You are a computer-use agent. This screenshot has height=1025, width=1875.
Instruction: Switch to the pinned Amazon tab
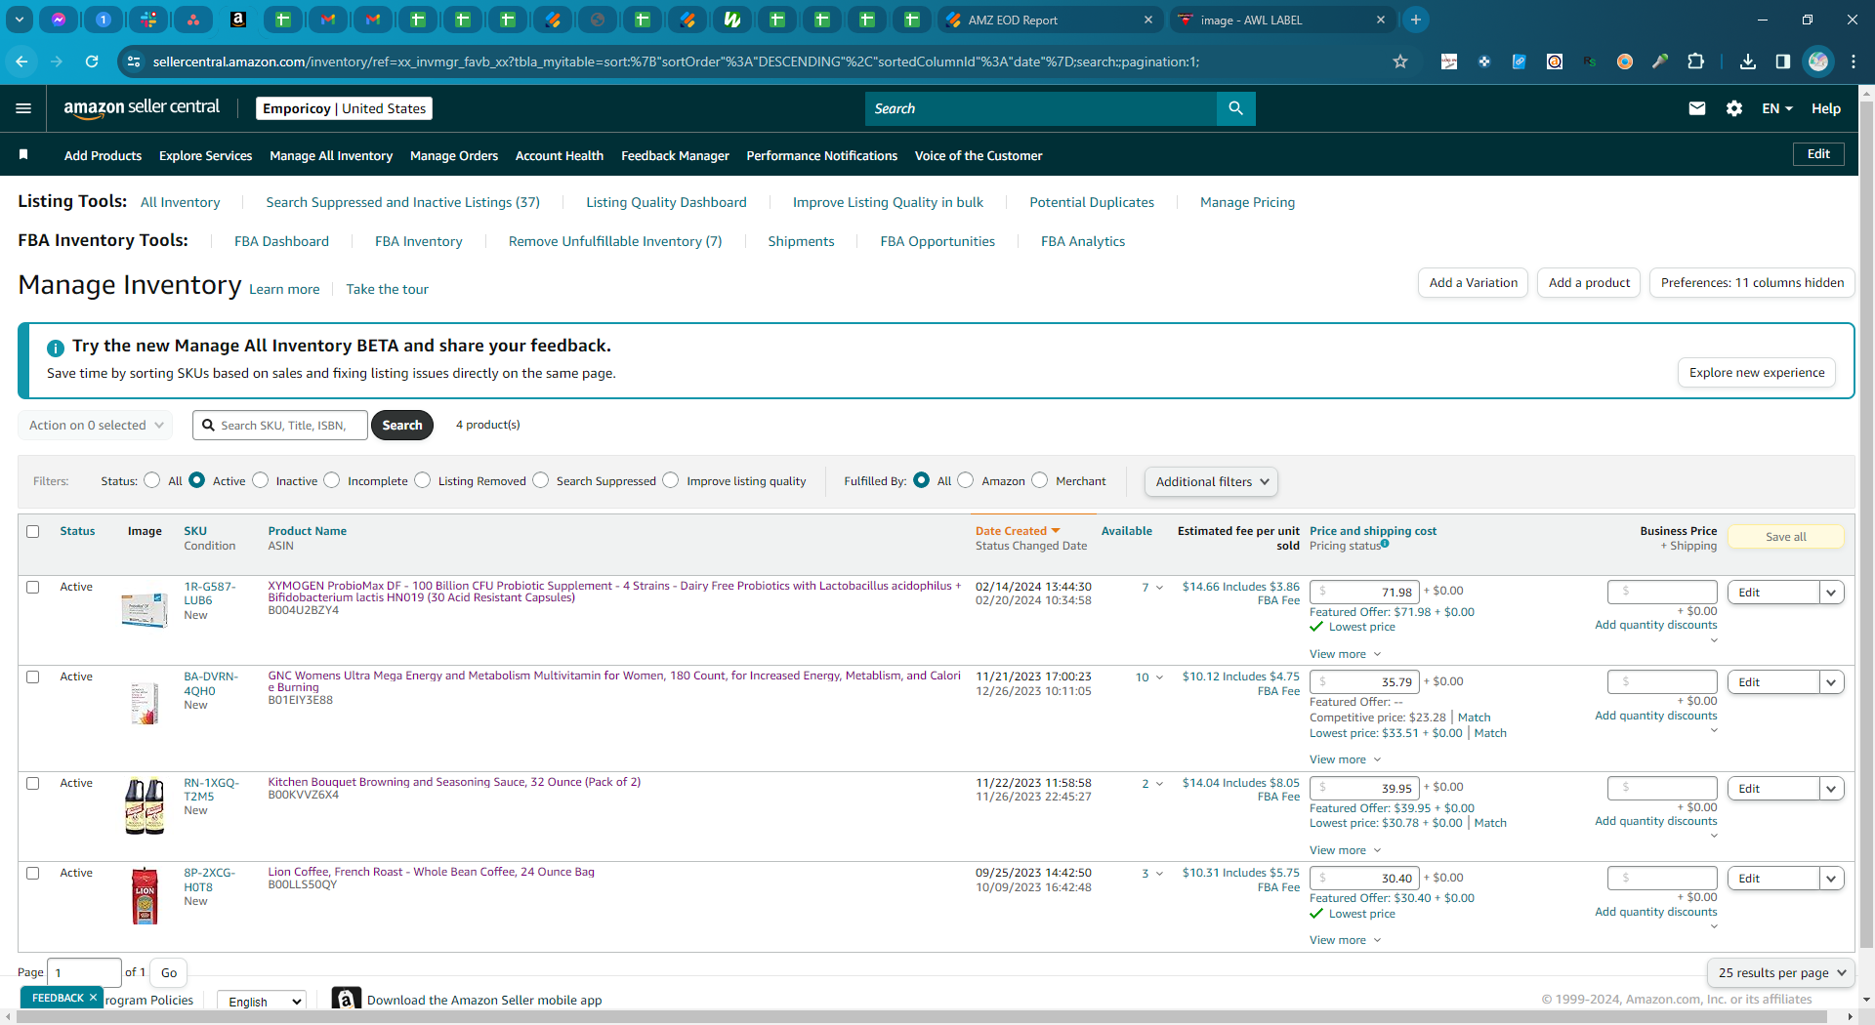pos(238,20)
